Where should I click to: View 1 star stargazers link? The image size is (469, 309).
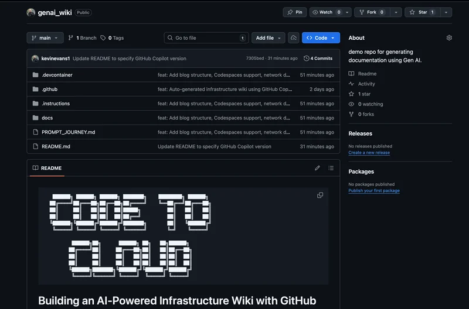(x=360, y=94)
